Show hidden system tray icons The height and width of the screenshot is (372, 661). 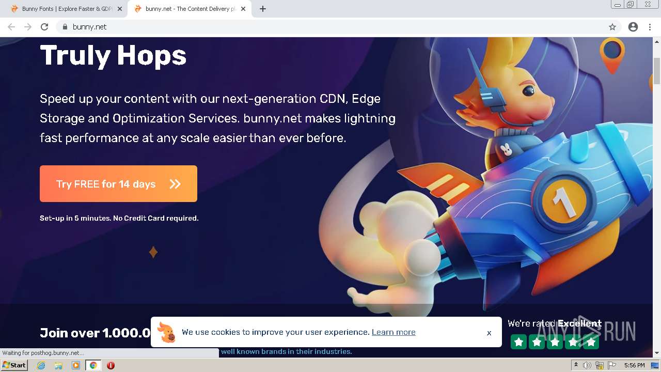click(x=576, y=365)
